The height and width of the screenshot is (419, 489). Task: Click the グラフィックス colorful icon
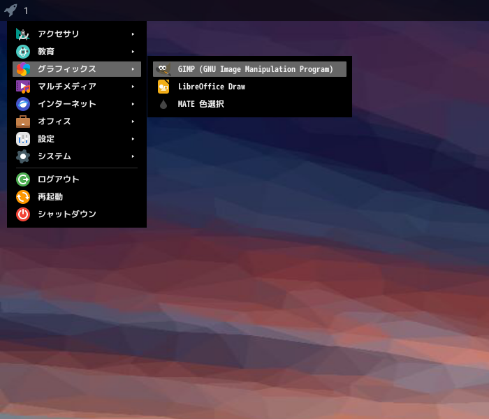coord(23,69)
